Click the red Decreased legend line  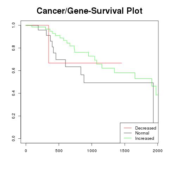pos(128,128)
